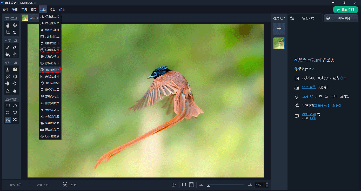Select the bird layer thumbnail in the layers panel

point(279,43)
